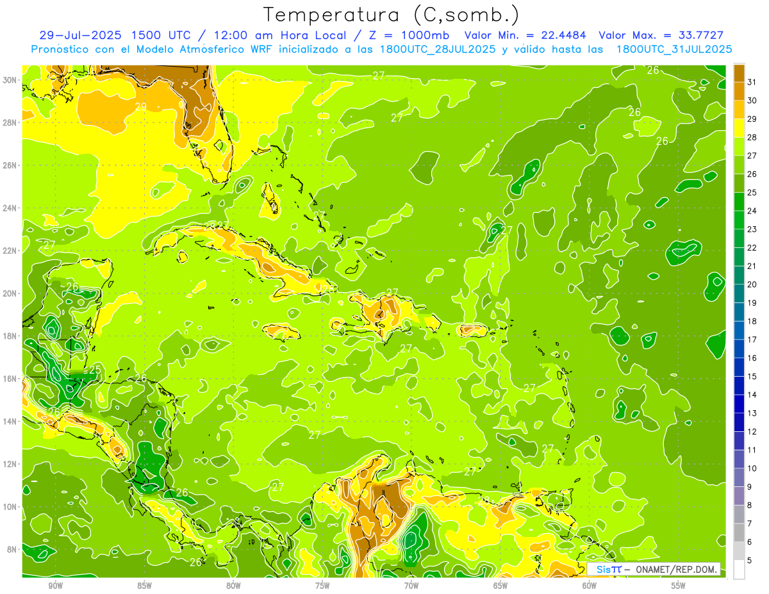Click legend value 20
Viewport: 769px width, 594px height.
752,285
